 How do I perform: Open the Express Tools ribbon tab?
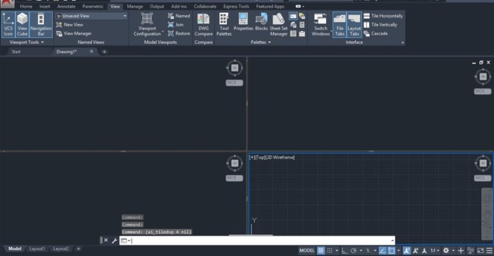tap(236, 6)
